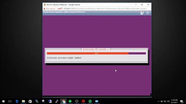The width and height of the screenshot is (186, 104).
Task: Click the network icon in system tray
Action: pyautogui.click(x=165, y=101)
